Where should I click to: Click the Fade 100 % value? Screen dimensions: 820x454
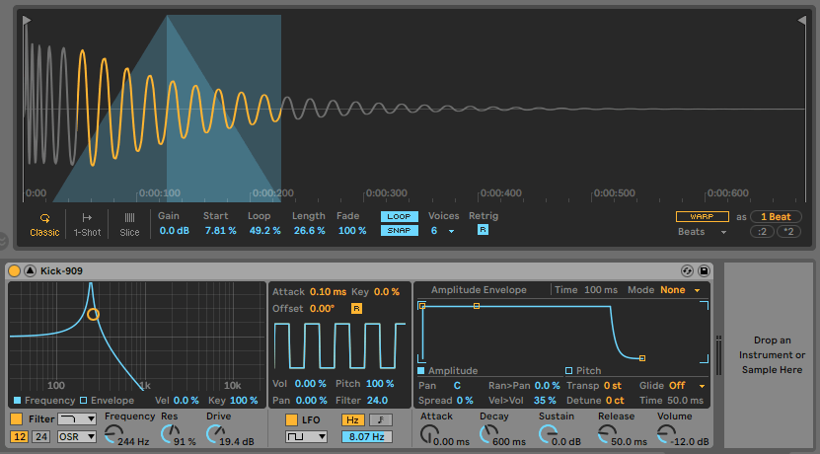(352, 231)
